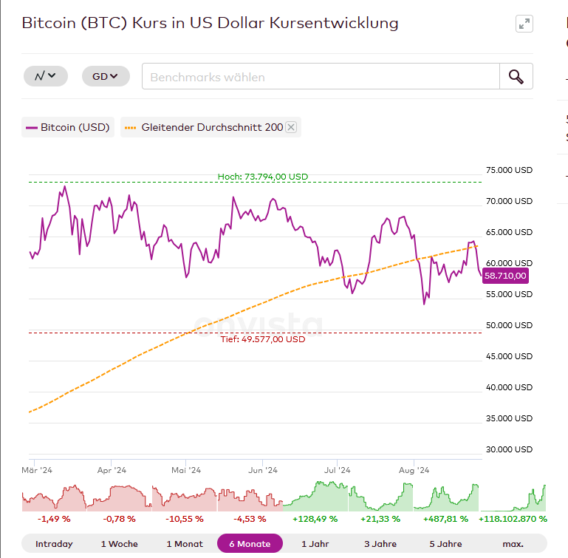Switch to 5 Jahre time range
568x558 pixels.
coord(445,544)
